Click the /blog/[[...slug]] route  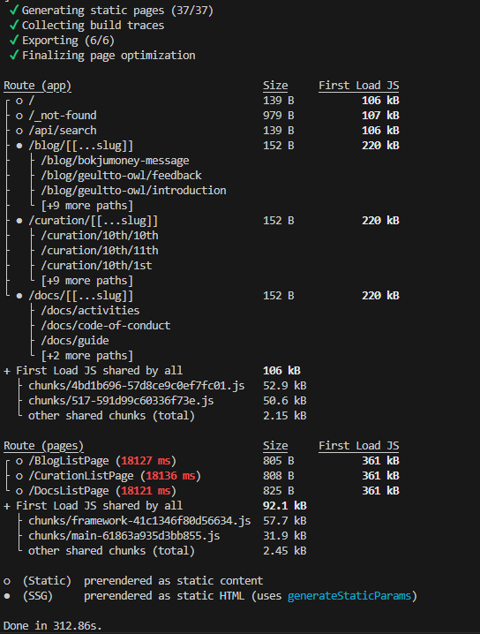(x=80, y=146)
